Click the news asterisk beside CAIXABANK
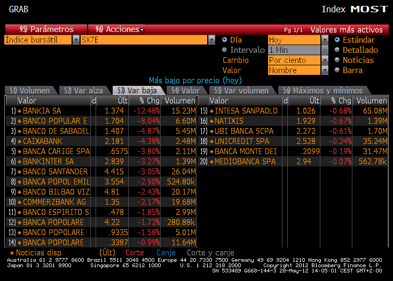The width and height of the screenshot is (393, 281). click(19, 141)
